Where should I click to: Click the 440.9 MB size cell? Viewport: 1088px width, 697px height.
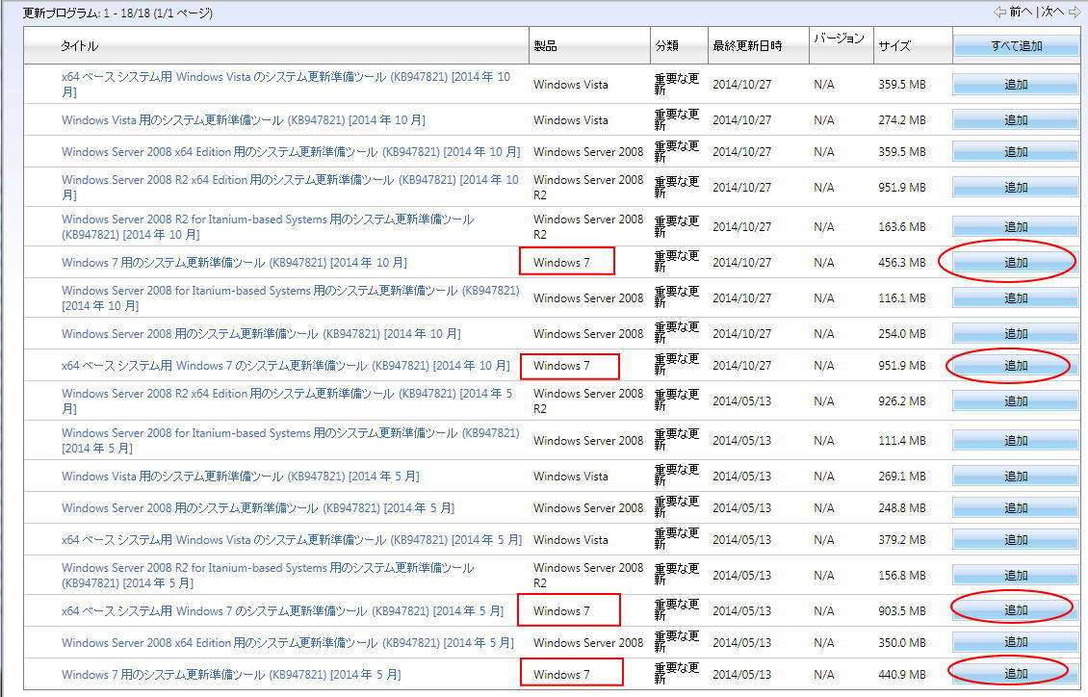point(902,674)
